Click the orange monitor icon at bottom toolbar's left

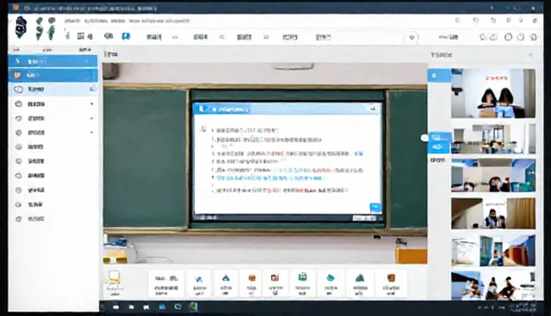point(115,278)
